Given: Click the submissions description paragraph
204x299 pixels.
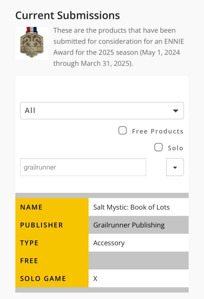Looking at the screenshot, I should (x=119, y=47).
